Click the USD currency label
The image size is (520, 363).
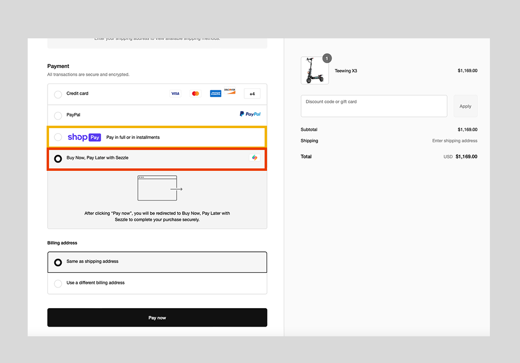point(448,157)
